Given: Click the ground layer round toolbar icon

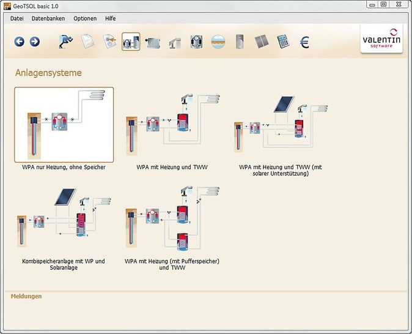Looking at the screenshot, I should [218, 42].
